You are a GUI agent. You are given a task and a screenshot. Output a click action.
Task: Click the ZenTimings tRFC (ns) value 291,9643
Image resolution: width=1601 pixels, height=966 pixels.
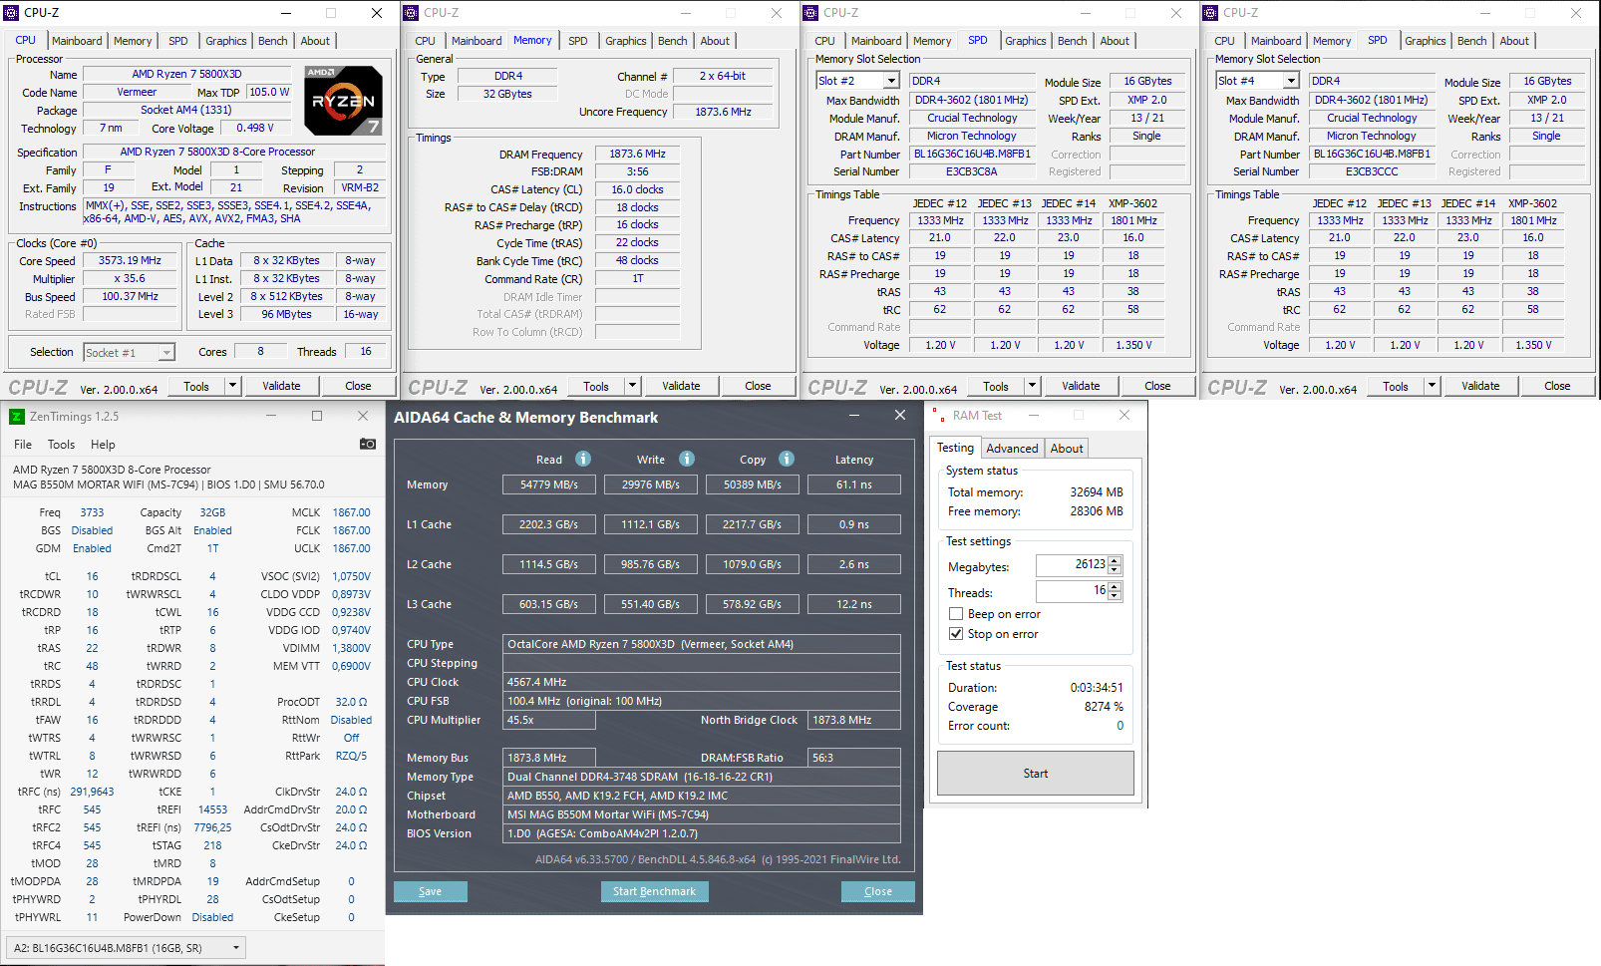[92, 792]
